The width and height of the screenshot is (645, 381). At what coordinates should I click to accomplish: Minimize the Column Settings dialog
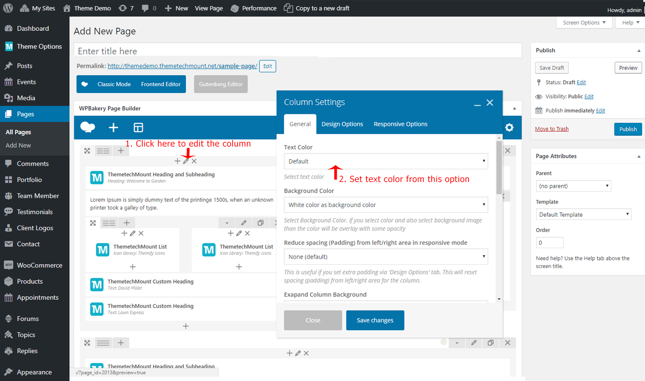pos(477,103)
